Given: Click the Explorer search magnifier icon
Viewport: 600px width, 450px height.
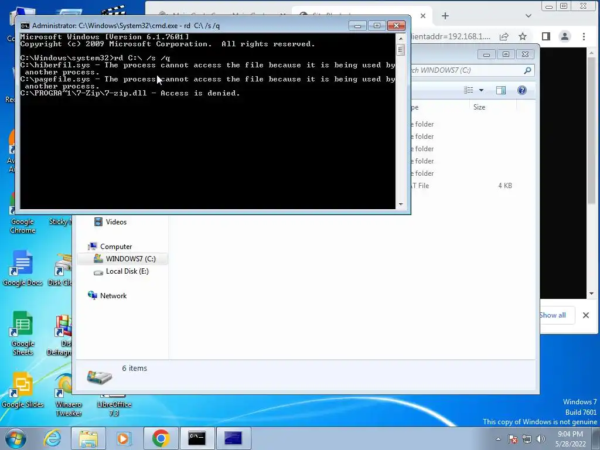Looking at the screenshot, I should [528, 70].
